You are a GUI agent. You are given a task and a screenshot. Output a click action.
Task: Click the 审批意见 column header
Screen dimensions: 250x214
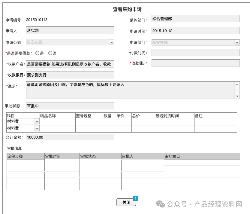(202, 156)
